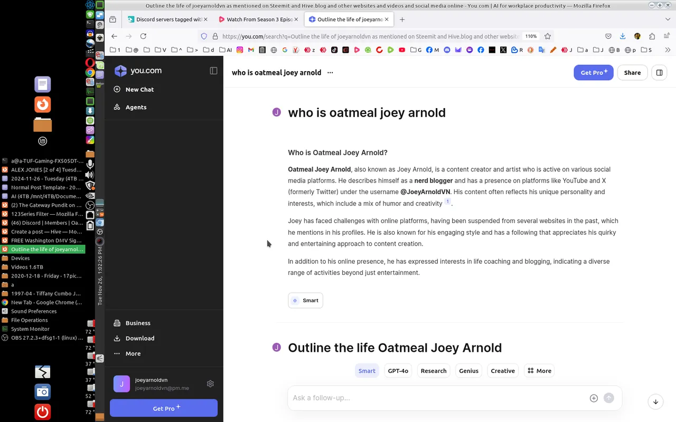Show site security lock info
The height and width of the screenshot is (422, 676).
pos(215,36)
